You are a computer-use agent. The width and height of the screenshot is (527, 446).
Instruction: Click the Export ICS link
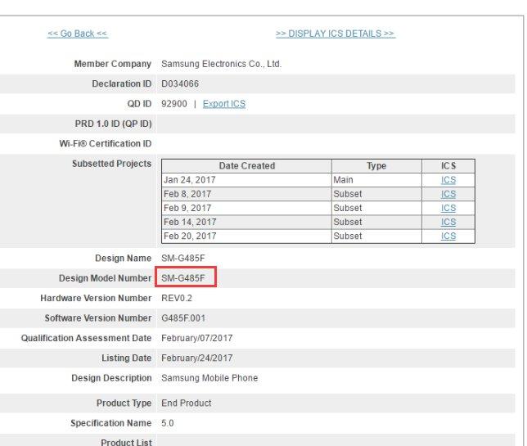coord(224,104)
